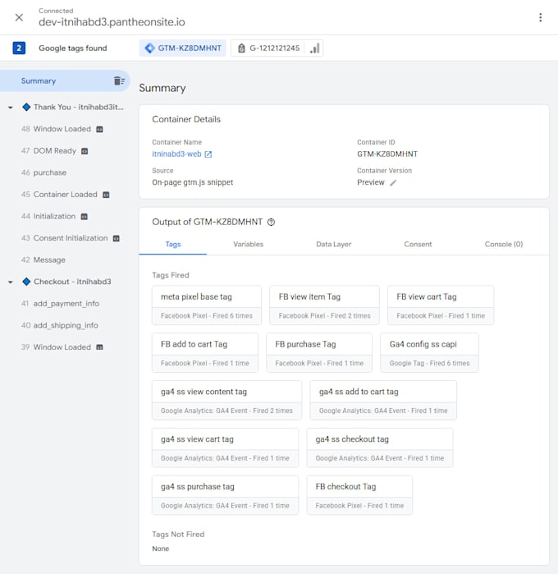Image resolution: width=558 pixels, height=574 pixels.
Task: Switch to the Consent tab
Action: click(418, 244)
